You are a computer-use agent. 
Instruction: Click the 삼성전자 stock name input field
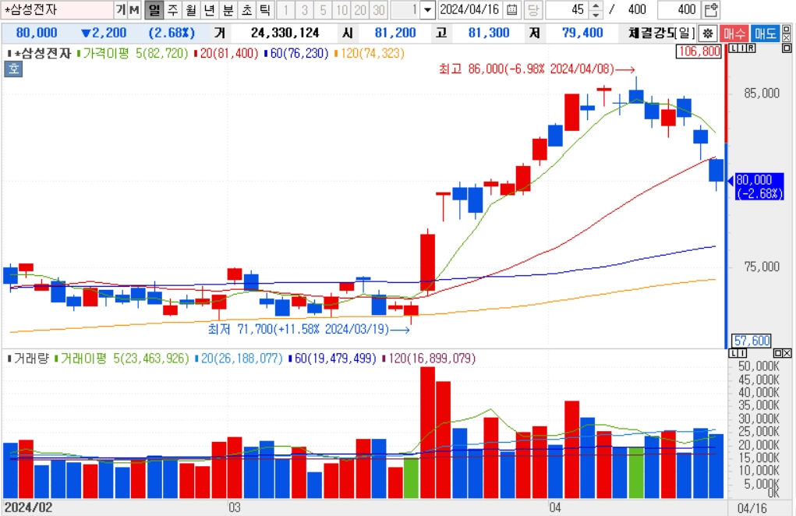[58, 9]
